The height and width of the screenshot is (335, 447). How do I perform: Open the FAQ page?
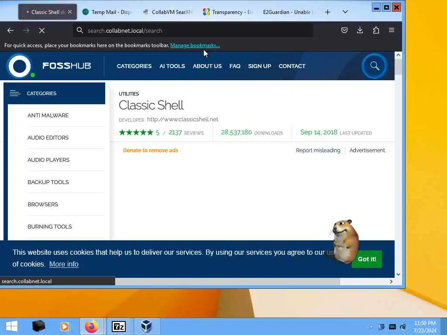pos(235,66)
